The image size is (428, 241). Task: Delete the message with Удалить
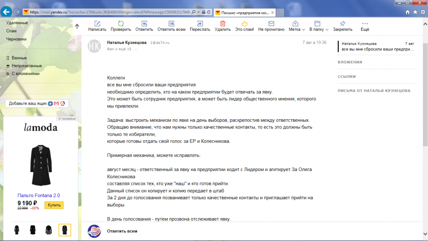click(223, 26)
